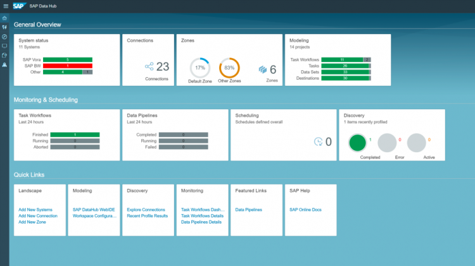Click the Destinations modeling bar
Screen dimensions: 475x266
[346, 78]
